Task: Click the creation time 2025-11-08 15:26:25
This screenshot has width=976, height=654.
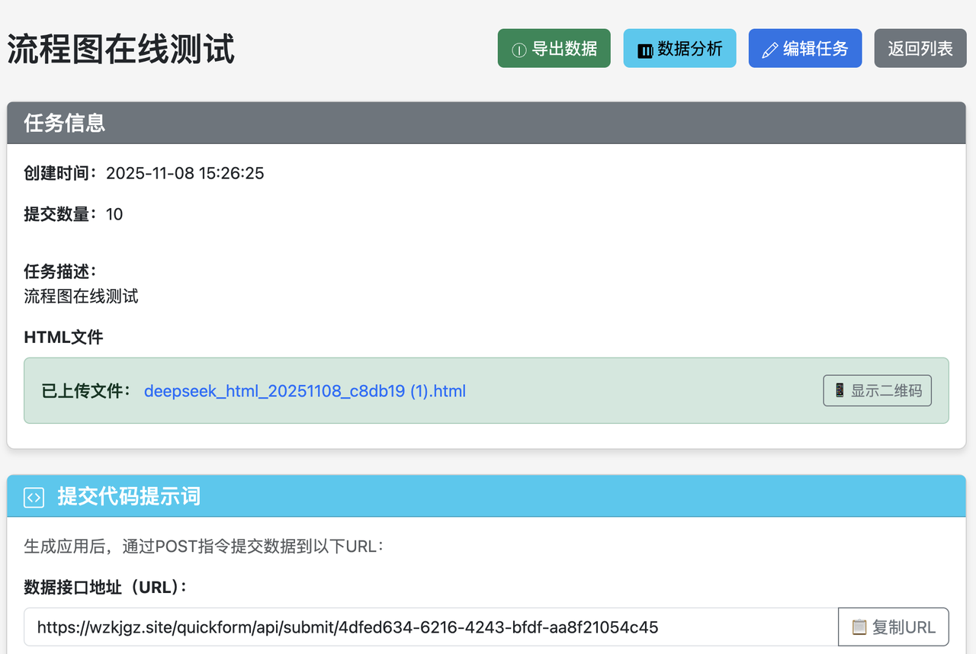Action: pyautogui.click(x=185, y=173)
